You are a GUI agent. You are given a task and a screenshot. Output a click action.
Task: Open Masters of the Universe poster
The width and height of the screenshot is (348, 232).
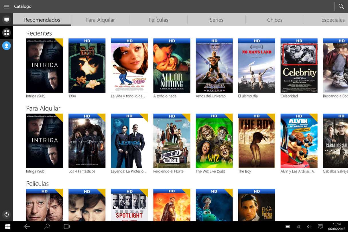[214, 66]
